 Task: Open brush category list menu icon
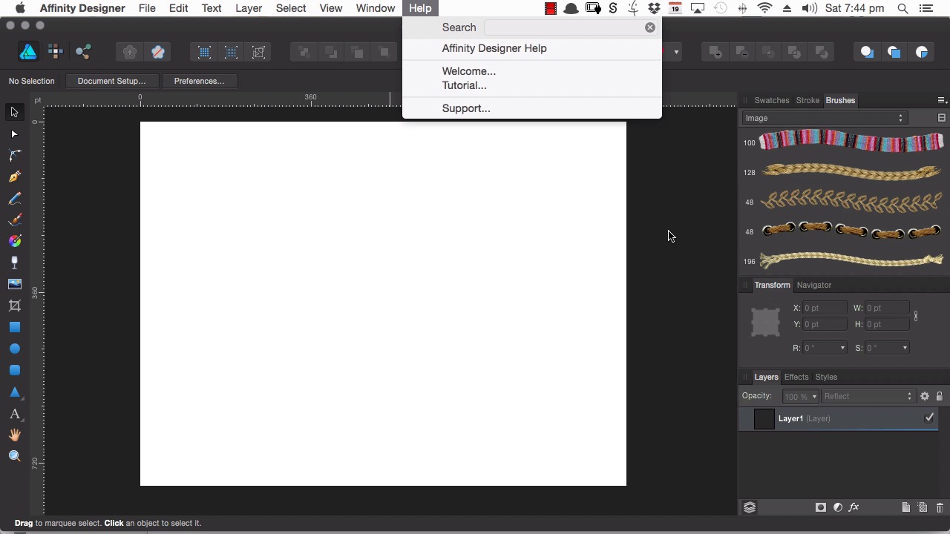[x=941, y=118]
